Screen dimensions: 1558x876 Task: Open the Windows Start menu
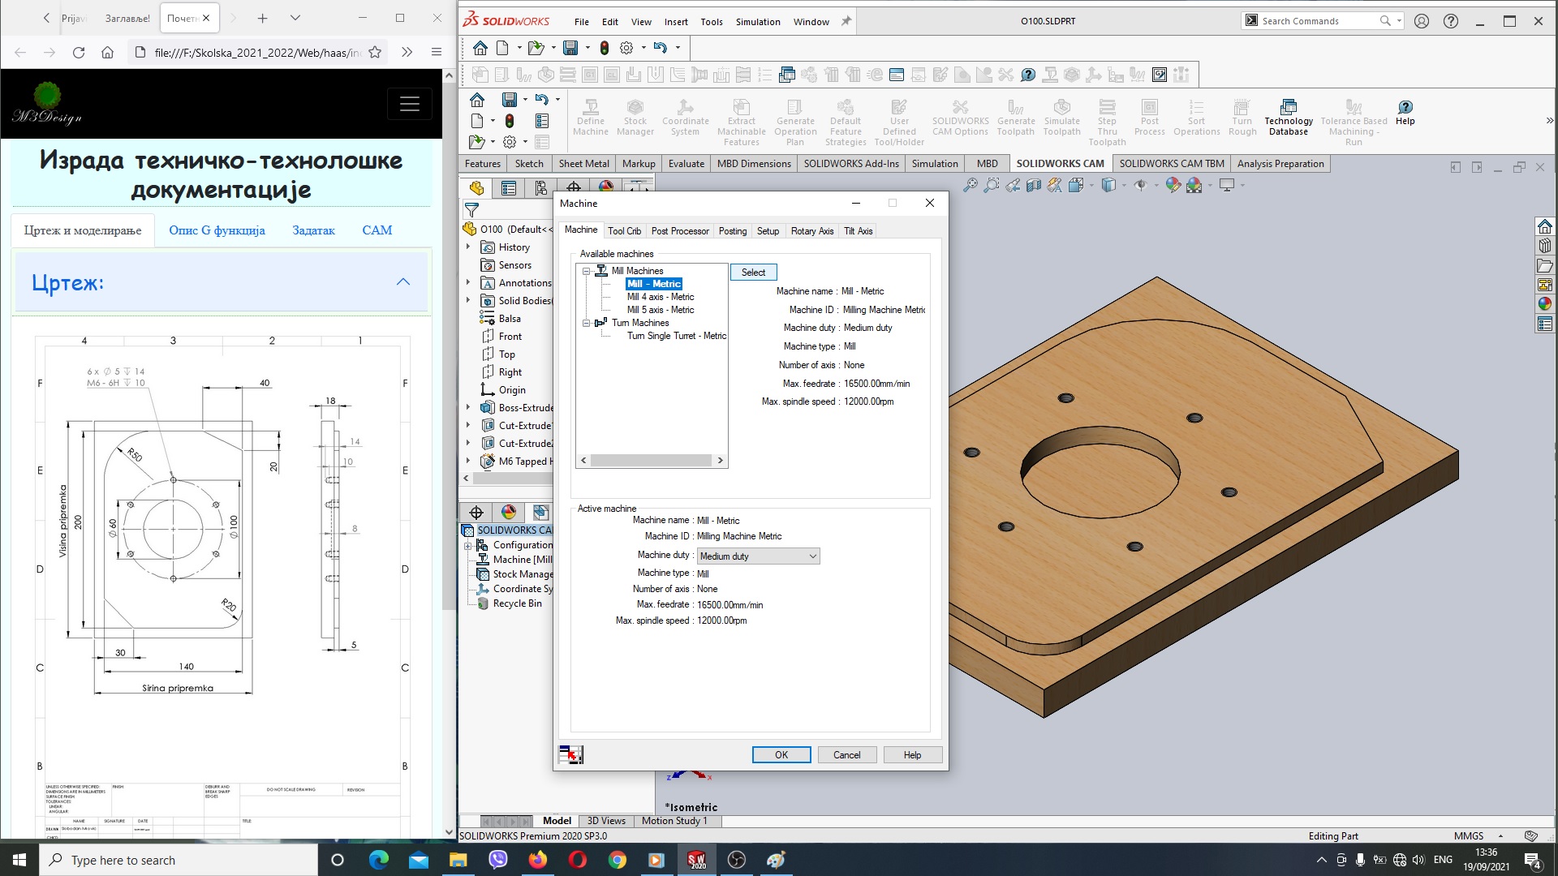coord(19,860)
